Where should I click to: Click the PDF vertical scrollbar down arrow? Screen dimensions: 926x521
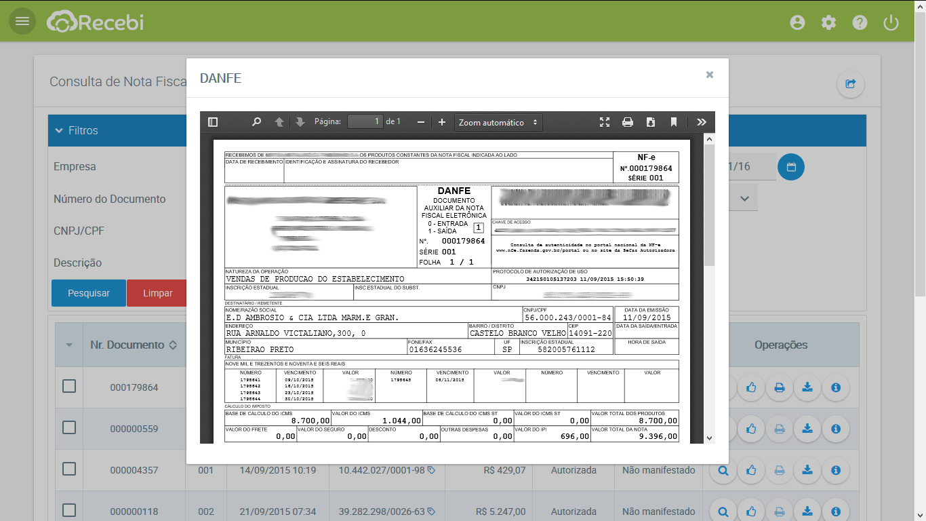[709, 438]
